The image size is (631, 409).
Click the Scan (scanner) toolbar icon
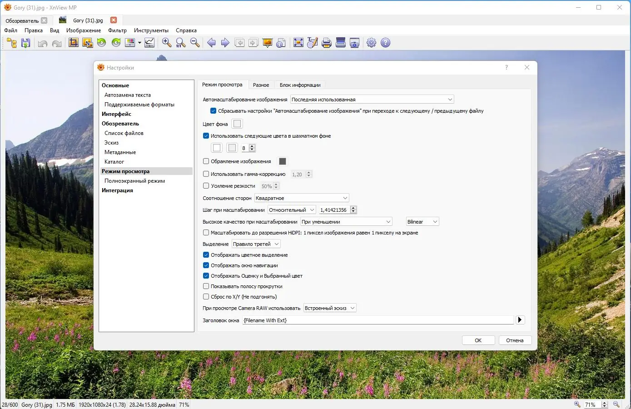(x=341, y=43)
